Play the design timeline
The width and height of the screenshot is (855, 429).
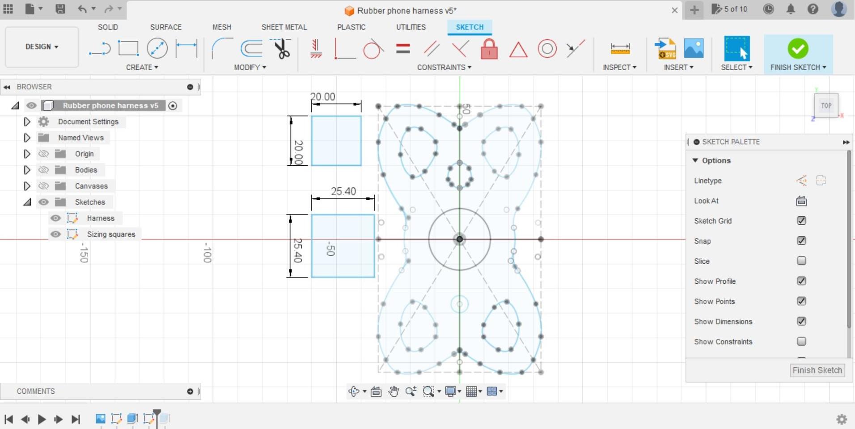42,419
